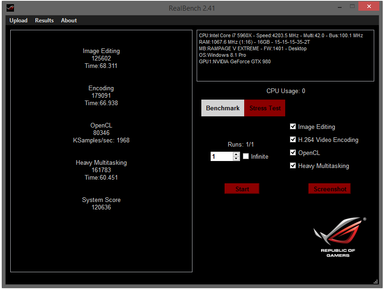Viewport: 384px width, 289px height.
Task: Click the ROG logo icon in title bar
Action: click(10, 8)
